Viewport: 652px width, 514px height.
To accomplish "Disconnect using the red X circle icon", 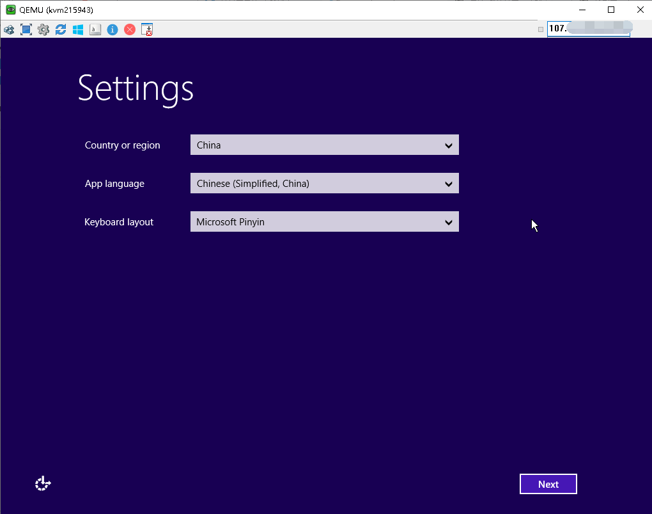I will click(x=130, y=29).
